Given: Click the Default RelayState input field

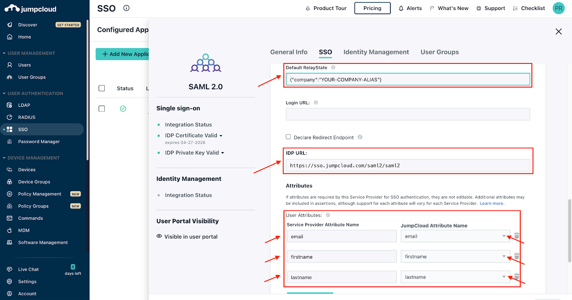Looking at the screenshot, I should (x=408, y=80).
